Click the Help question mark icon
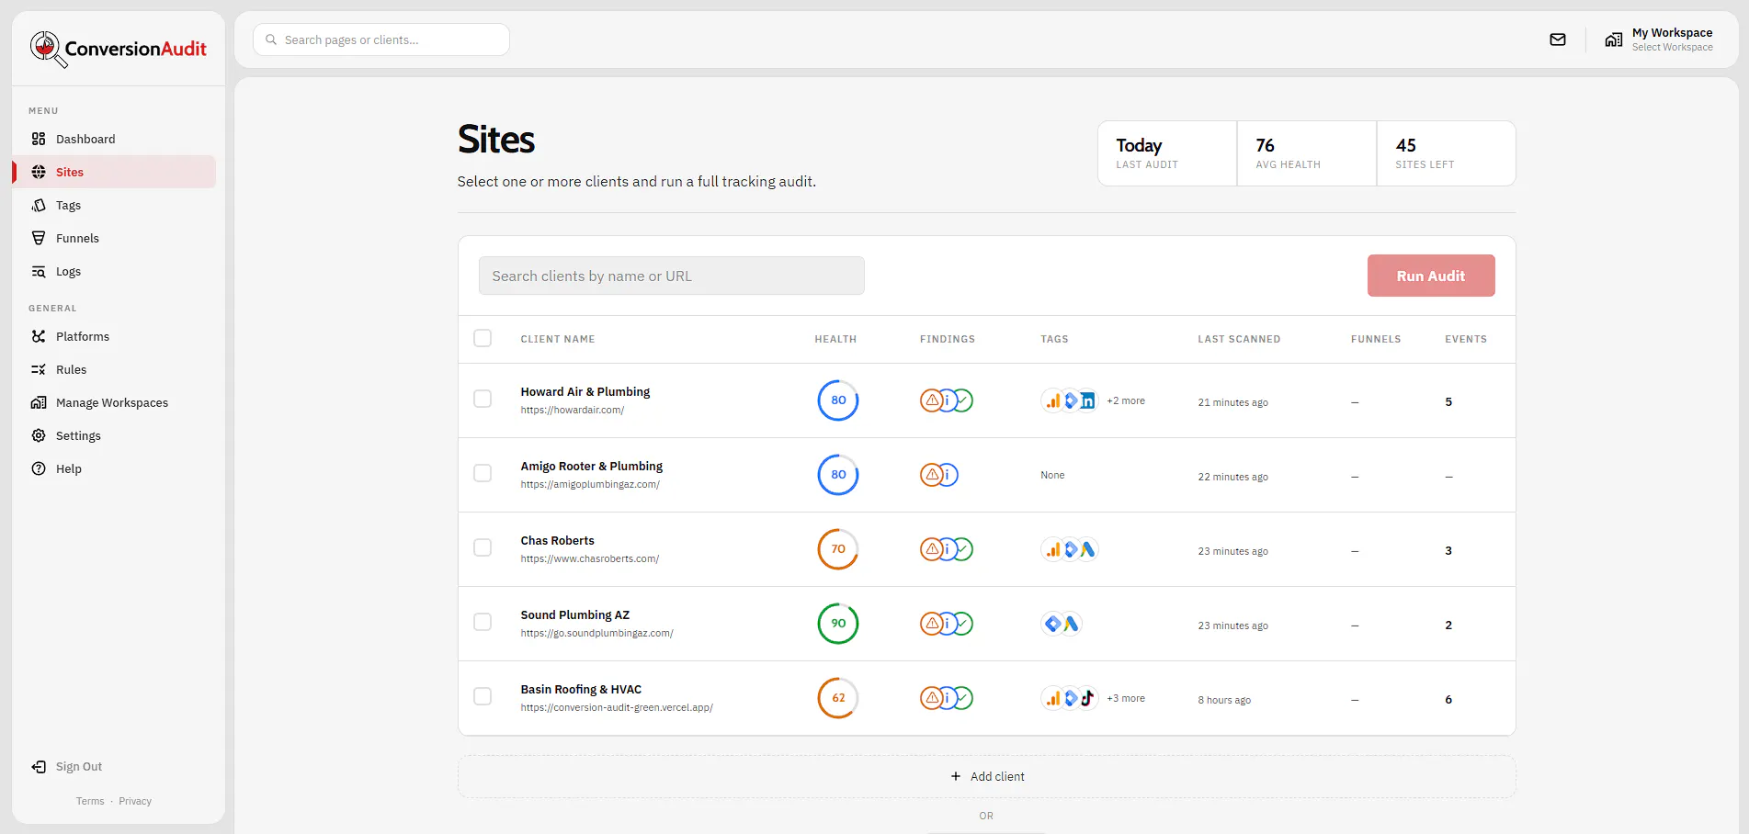The image size is (1749, 834). coord(39,468)
